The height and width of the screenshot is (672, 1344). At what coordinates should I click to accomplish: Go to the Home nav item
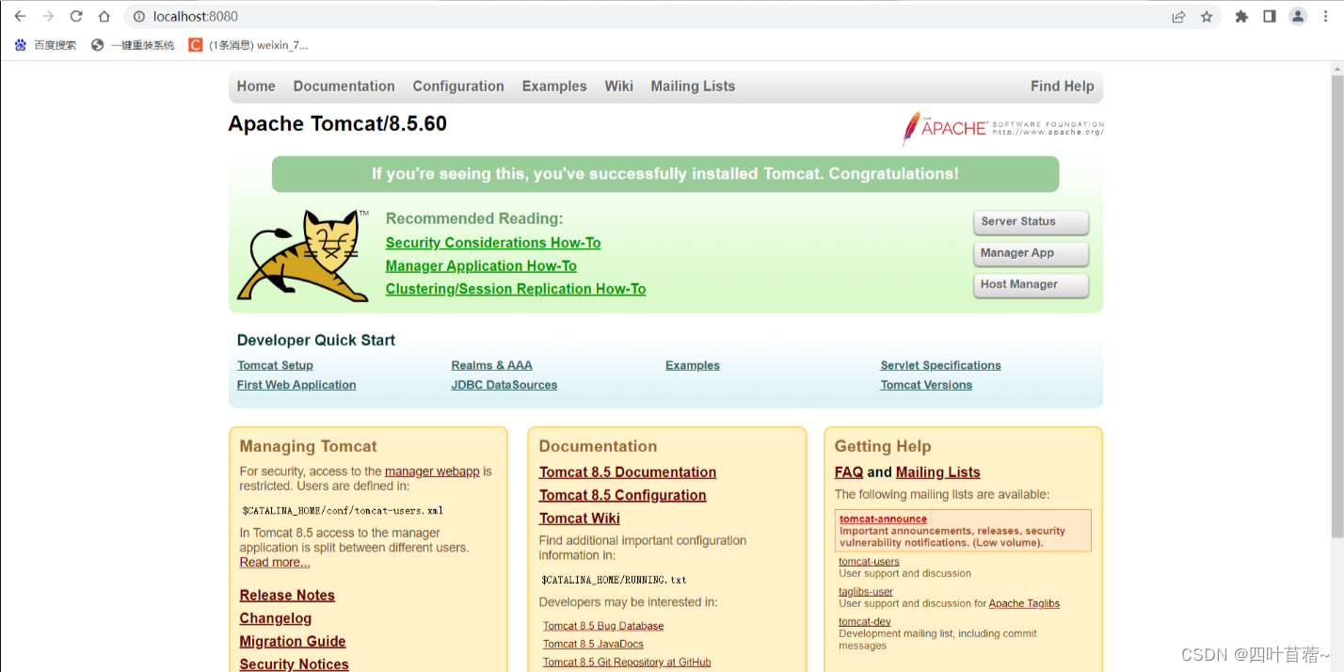pyautogui.click(x=256, y=86)
